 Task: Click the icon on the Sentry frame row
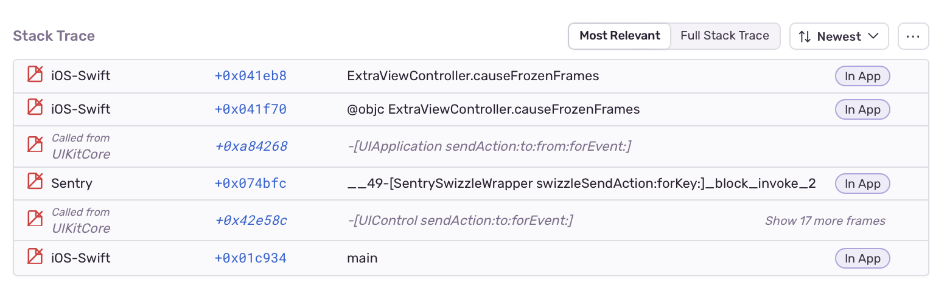35,183
